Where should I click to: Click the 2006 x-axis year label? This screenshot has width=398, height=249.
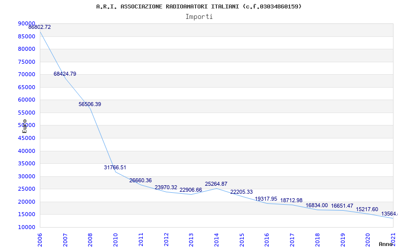coord(40,240)
